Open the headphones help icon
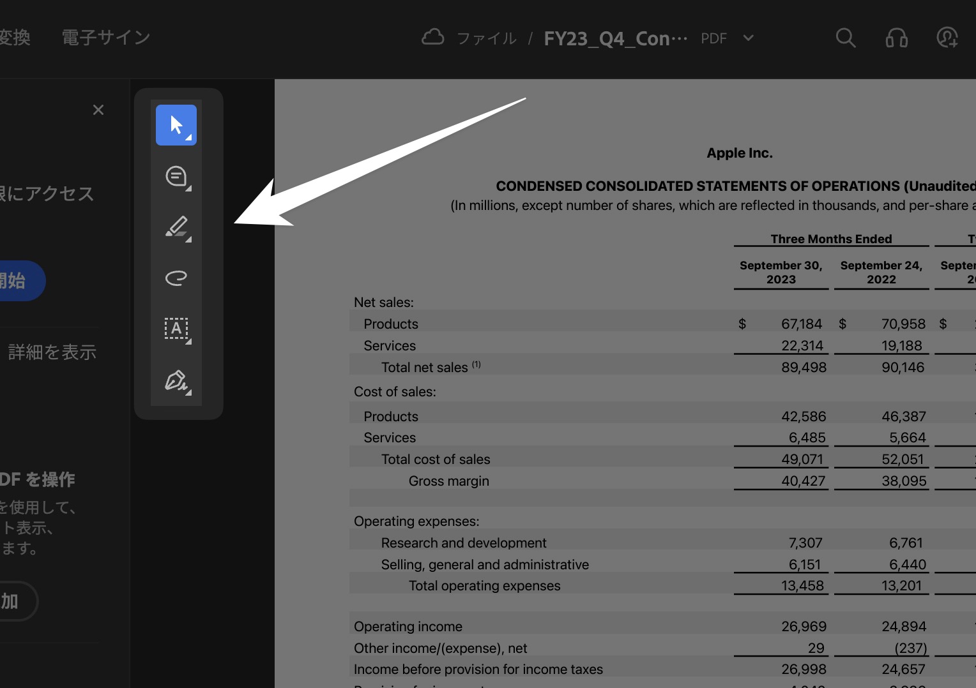Image resolution: width=976 pixels, height=688 pixels. pos(897,38)
